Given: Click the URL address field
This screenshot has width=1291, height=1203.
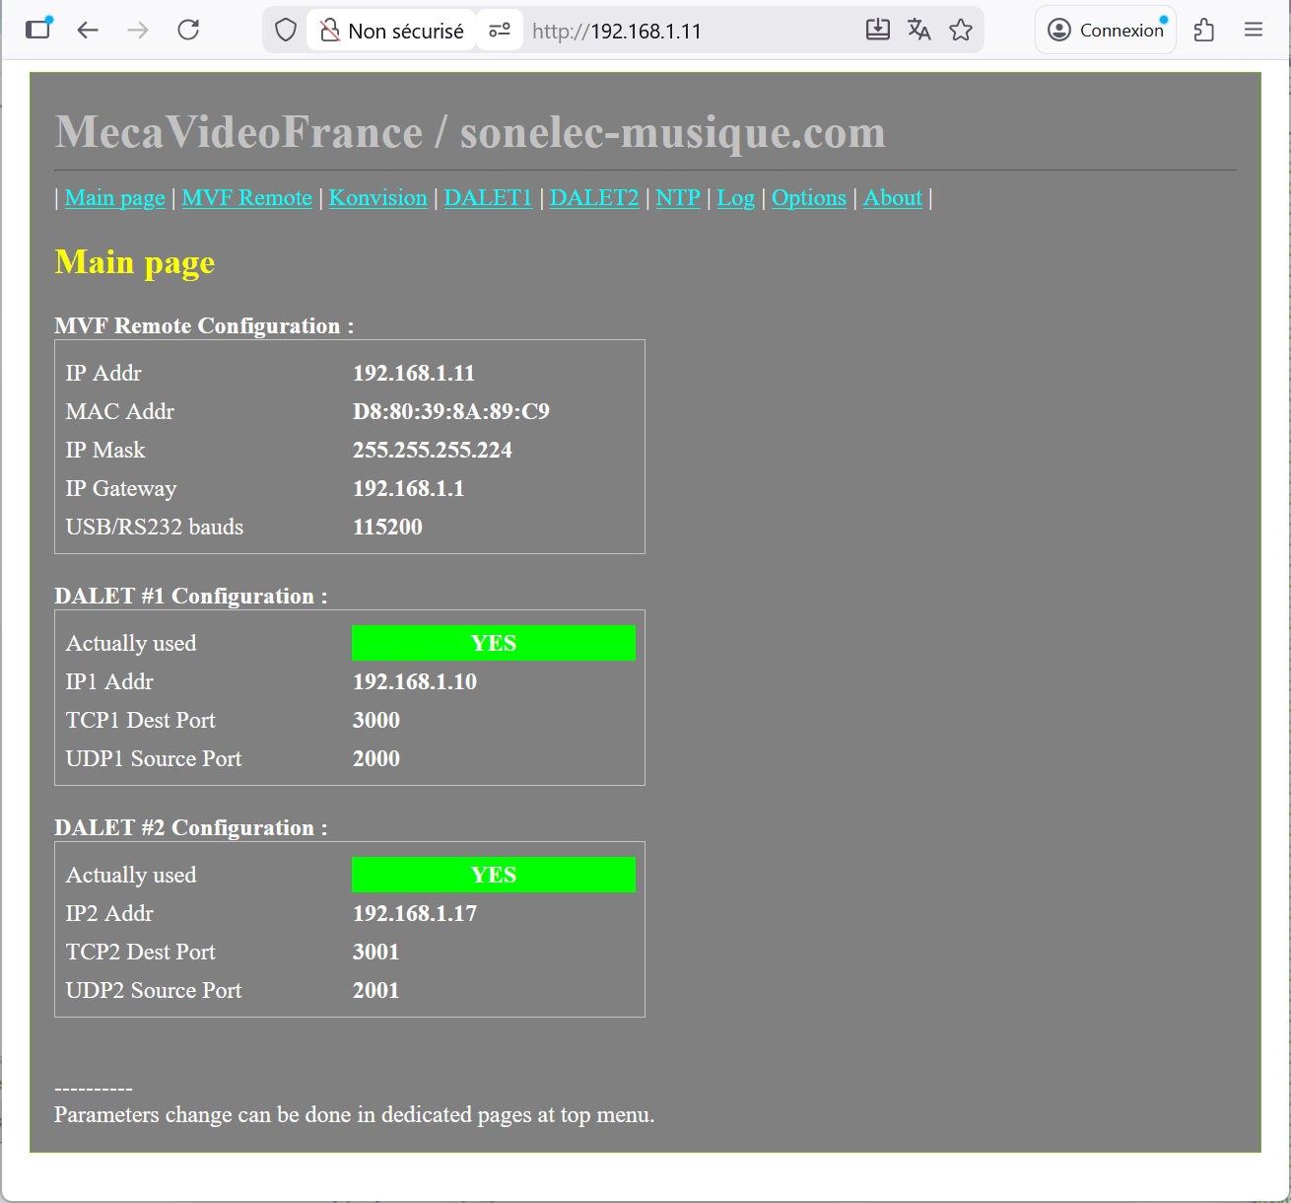Looking at the screenshot, I should (x=690, y=31).
